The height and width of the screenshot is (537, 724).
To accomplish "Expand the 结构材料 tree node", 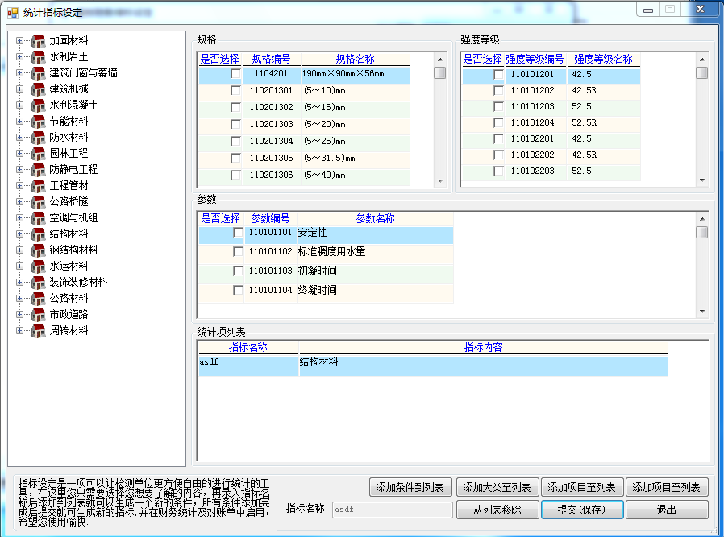I will point(20,234).
